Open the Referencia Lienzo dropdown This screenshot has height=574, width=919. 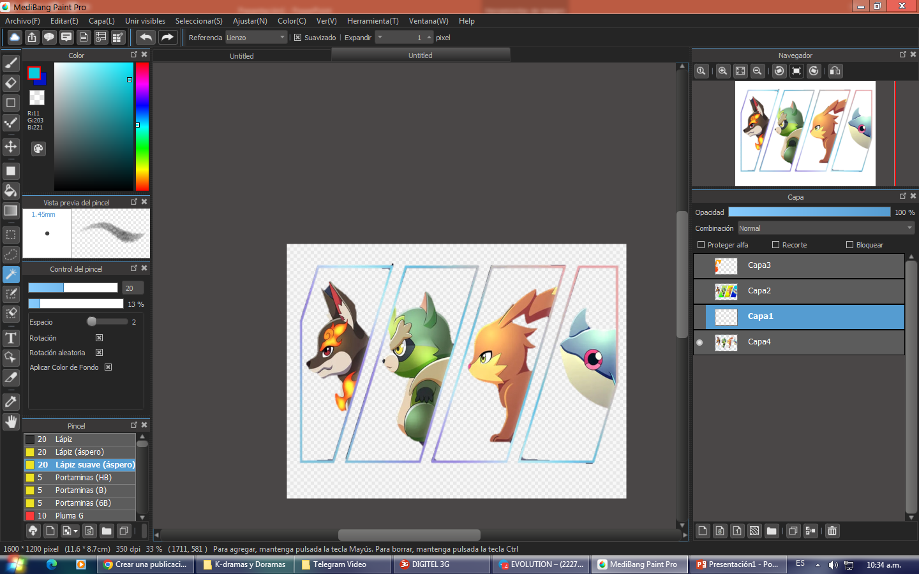pos(257,38)
